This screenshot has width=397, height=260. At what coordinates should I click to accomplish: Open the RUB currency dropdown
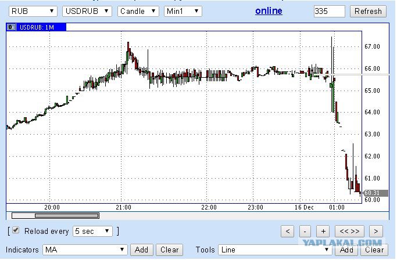pos(33,11)
